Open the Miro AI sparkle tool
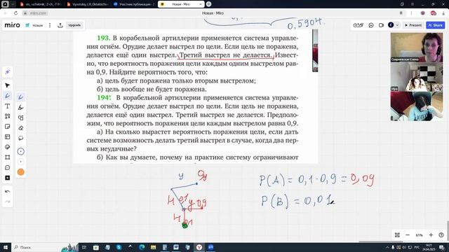This screenshot has width=449, height=252. click(8, 72)
